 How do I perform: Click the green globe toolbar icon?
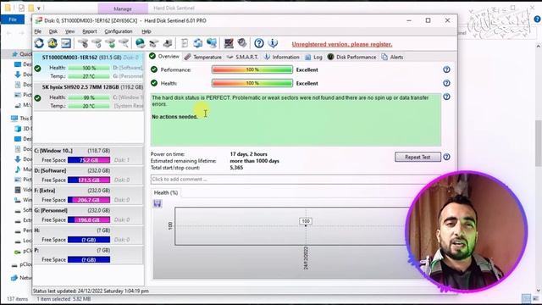pos(140,43)
